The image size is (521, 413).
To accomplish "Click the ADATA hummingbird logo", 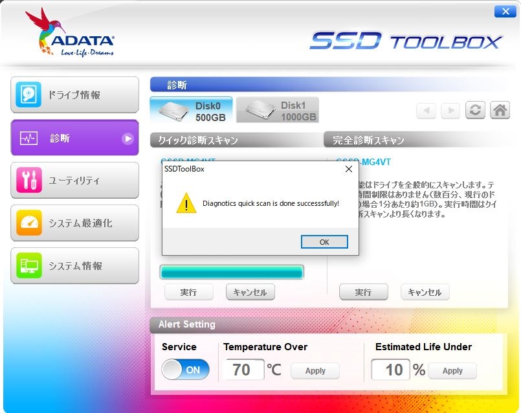I will point(70,33).
